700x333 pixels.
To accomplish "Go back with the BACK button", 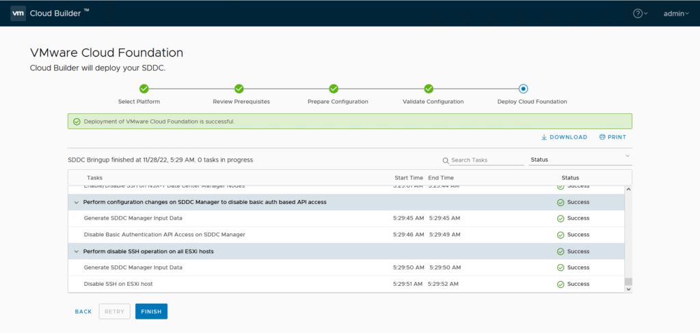I will click(x=83, y=312).
